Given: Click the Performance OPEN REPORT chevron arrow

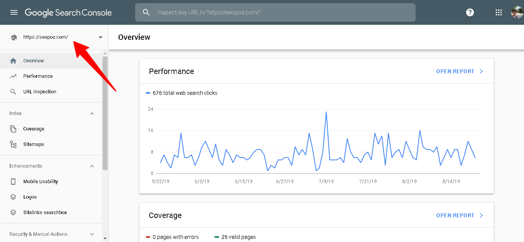Looking at the screenshot, I should point(481,71).
